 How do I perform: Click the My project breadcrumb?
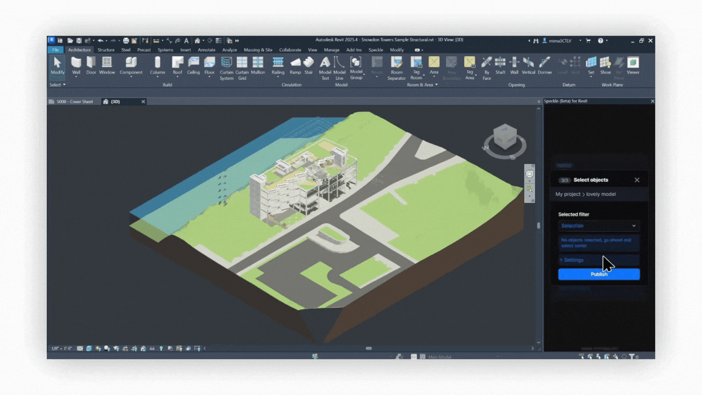(x=568, y=194)
